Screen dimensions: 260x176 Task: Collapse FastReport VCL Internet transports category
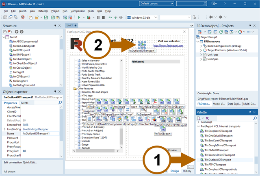pyautogui.click(x=199, y=126)
